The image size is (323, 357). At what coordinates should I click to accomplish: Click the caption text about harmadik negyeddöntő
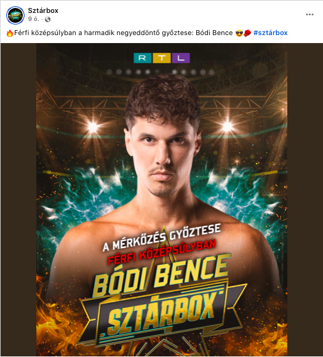coord(124,33)
